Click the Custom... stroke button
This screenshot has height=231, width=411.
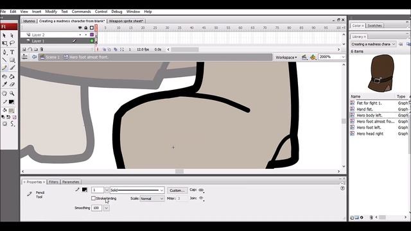pyautogui.click(x=177, y=191)
